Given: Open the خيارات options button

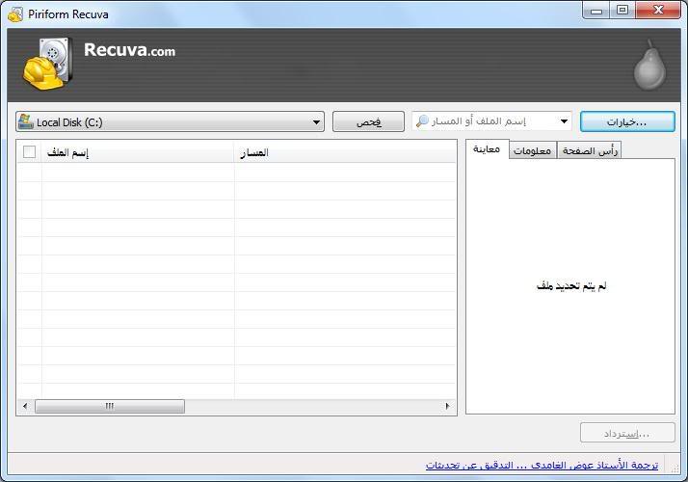Looking at the screenshot, I should pos(627,121).
